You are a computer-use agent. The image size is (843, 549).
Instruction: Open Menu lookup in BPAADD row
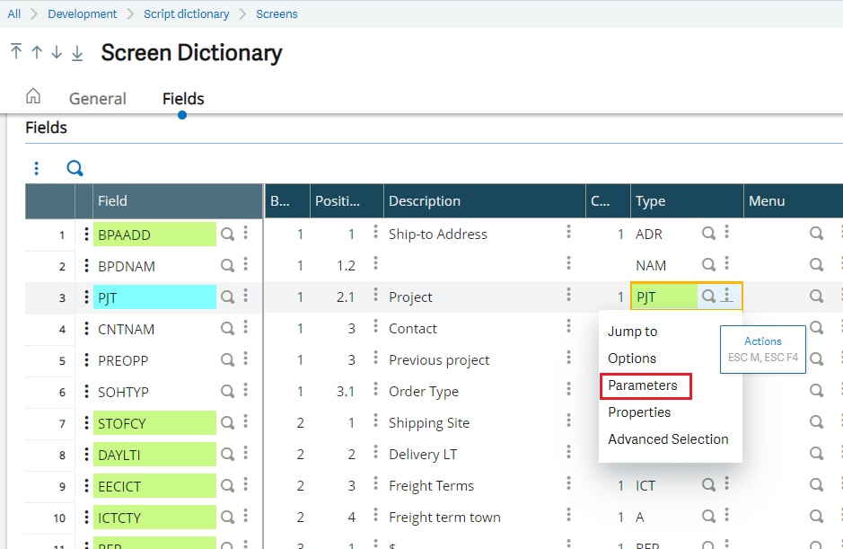pyautogui.click(x=817, y=234)
